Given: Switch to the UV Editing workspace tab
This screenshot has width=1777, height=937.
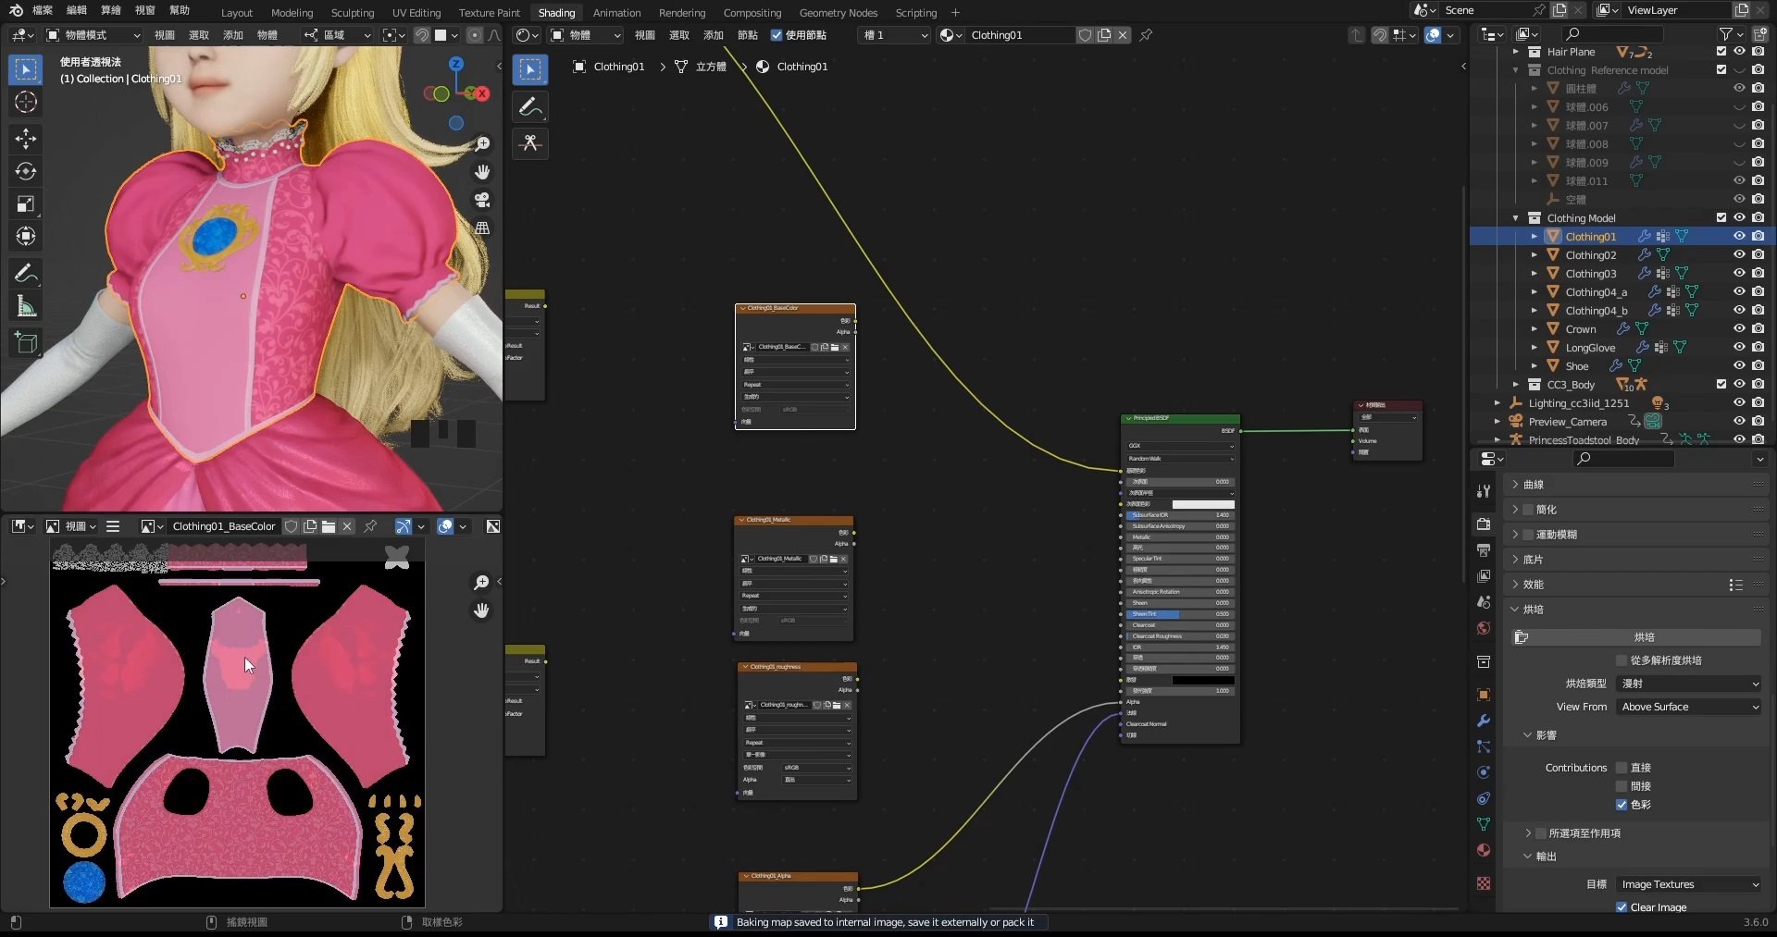Looking at the screenshot, I should pyautogui.click(x=416, y=13).
